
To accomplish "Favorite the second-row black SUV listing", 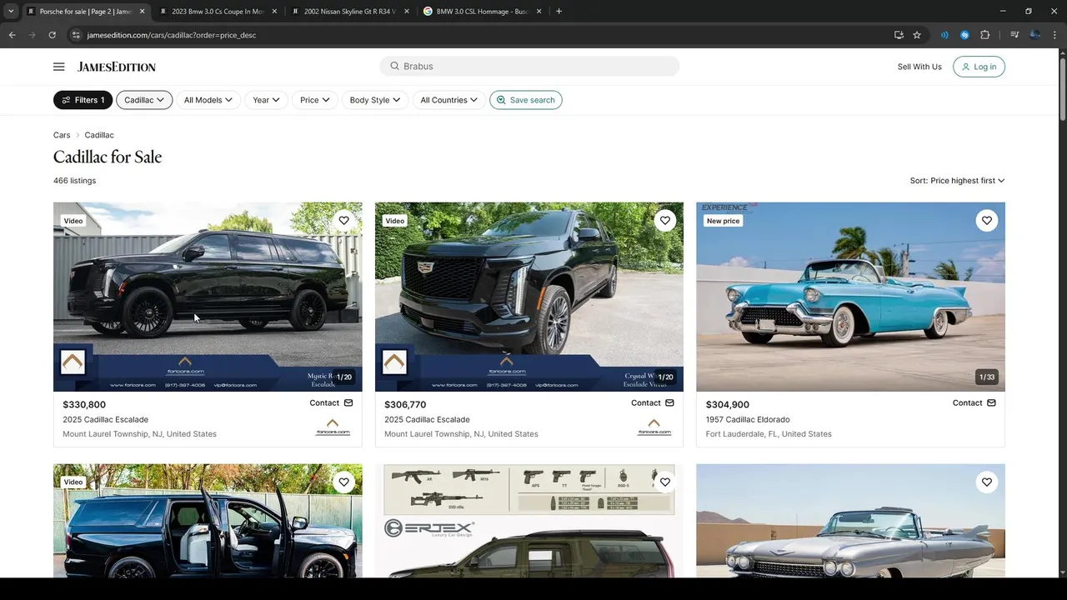I will click(x=343, y=482).
